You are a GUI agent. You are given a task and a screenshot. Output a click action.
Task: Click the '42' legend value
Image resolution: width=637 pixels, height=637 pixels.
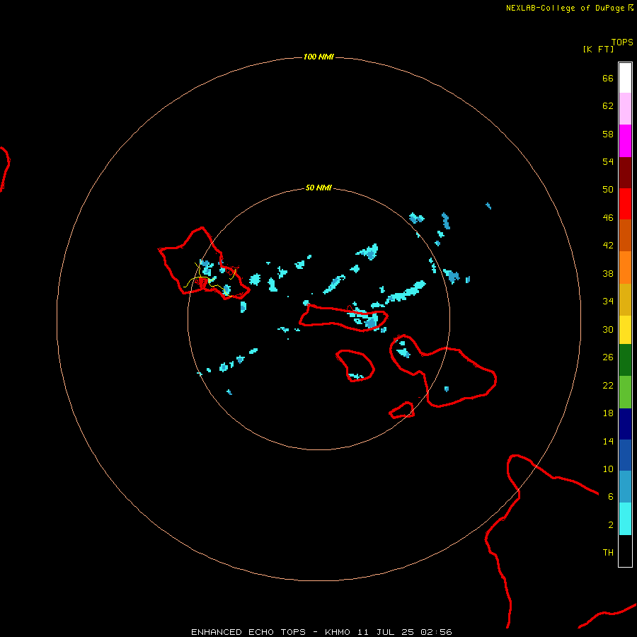coord(608,246)
